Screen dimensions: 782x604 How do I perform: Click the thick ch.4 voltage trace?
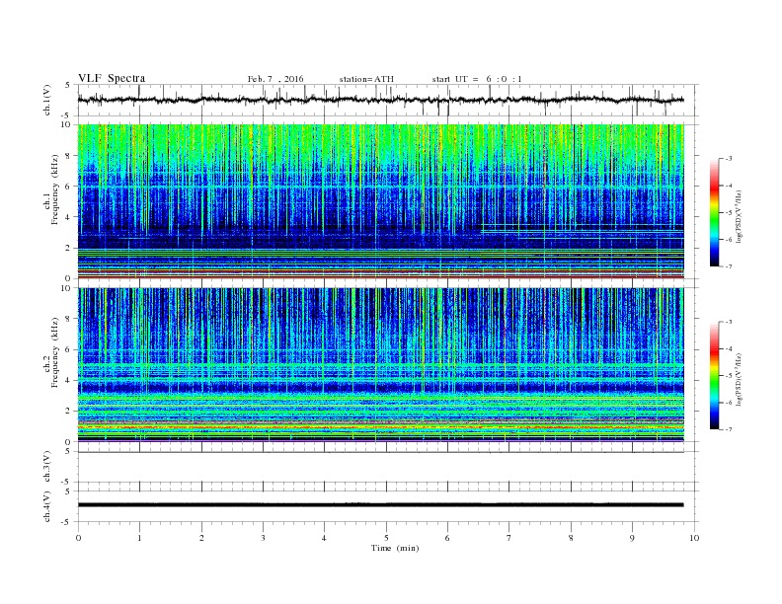(x=380, y=505)
